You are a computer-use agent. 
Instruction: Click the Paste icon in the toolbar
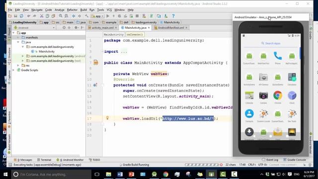pyautogui.click(x=53, y=16)
